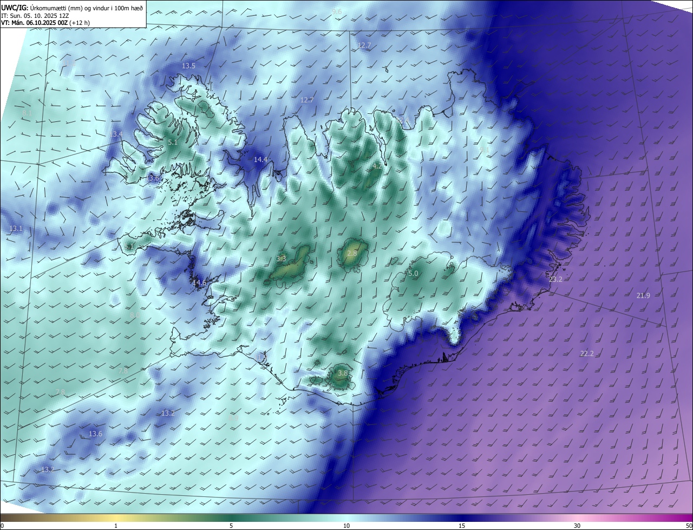This screenshot has height=530, width=693.
Task: Click the color legend tick labeled 50
Action: pos(689,526)
